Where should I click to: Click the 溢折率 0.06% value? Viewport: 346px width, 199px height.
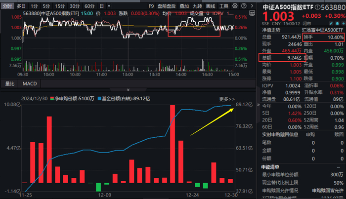click(337, 86)
